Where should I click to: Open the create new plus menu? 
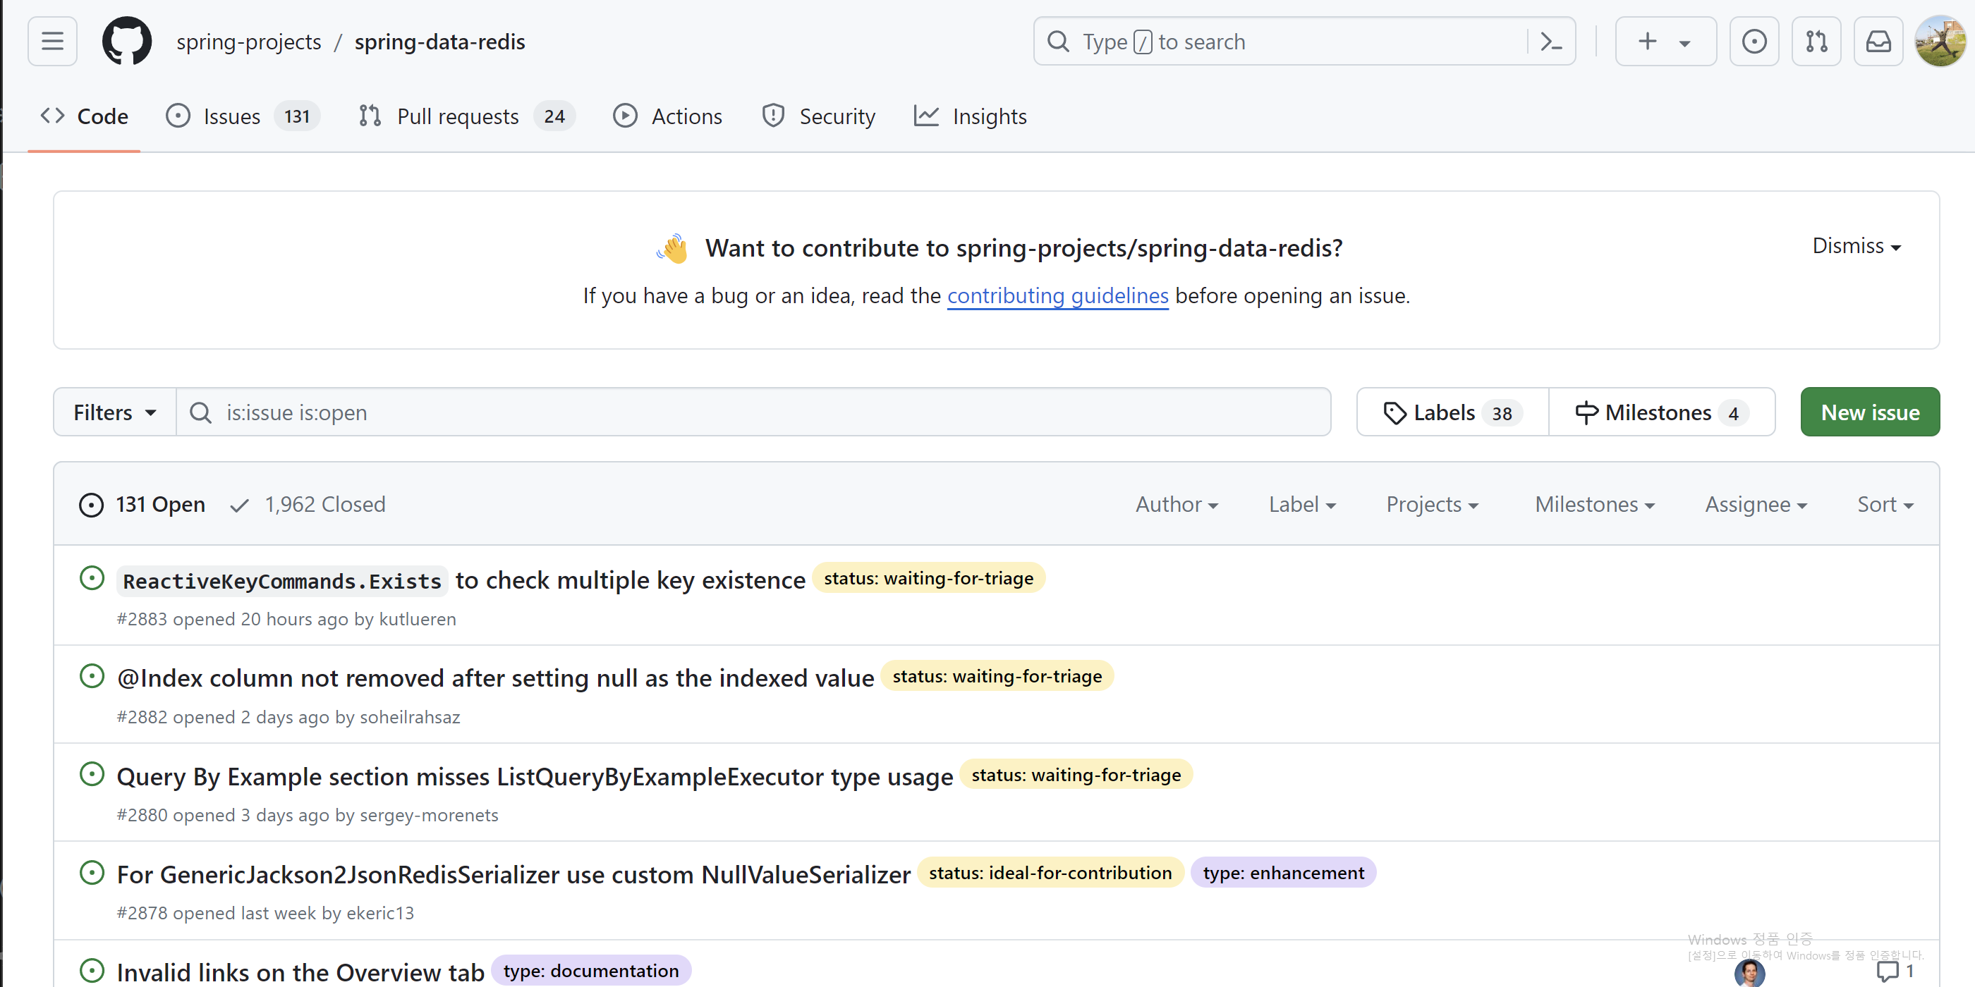click(1665, 42)
